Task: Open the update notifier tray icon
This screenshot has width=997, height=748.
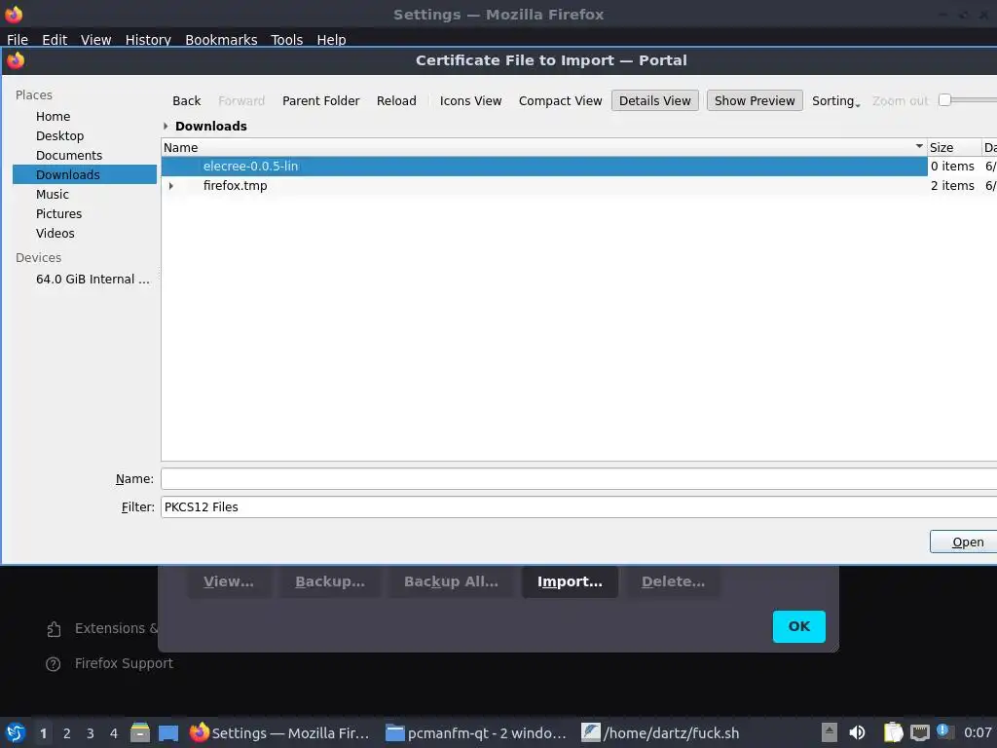Action: coord(943,732)
